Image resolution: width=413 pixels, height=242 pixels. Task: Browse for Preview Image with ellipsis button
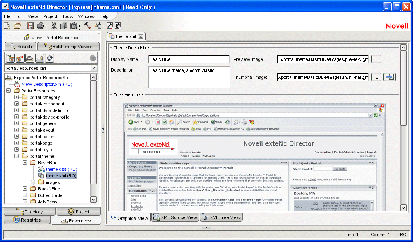pos(376,59)
